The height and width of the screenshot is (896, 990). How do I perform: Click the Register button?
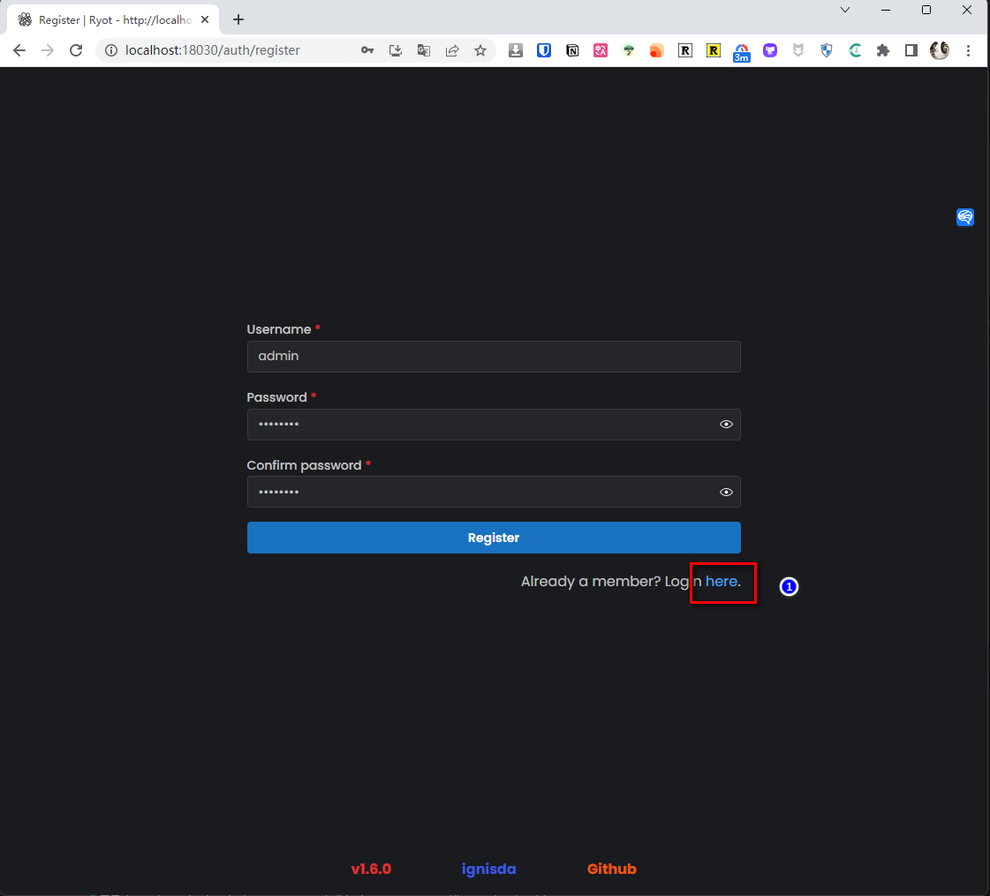click(493, 538)
